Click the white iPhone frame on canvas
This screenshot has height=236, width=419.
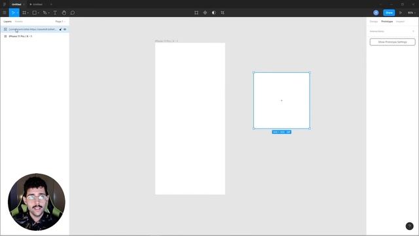pos(190,119)
